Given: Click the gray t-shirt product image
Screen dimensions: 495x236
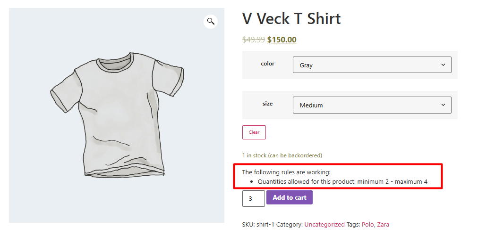Looking at the screenshot, I should [x=117, y=114].
